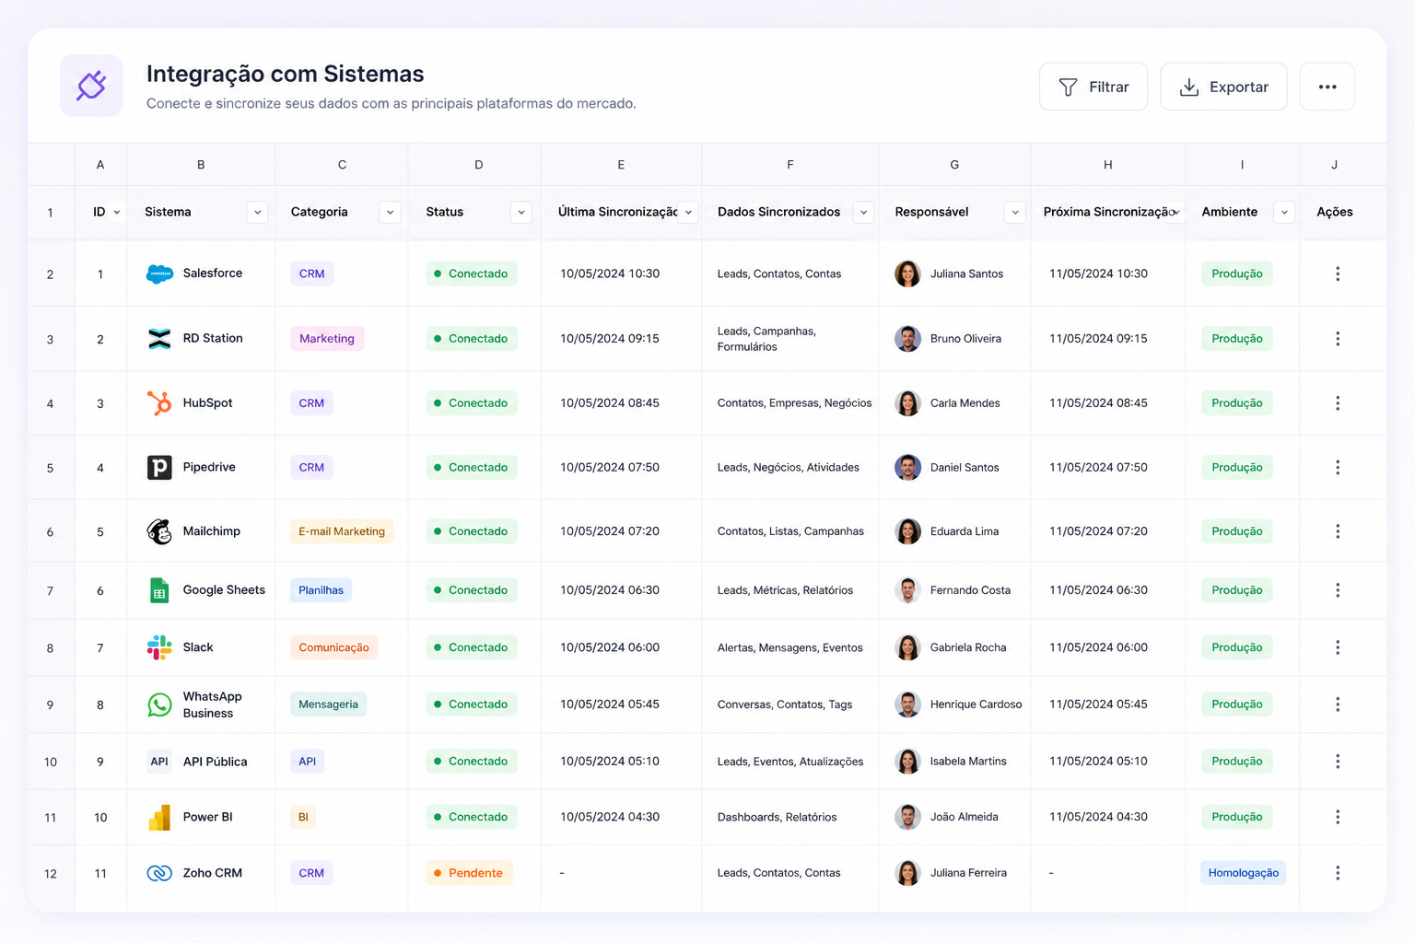Click the Pendente status badge
The height and width of the screenshot is (943, 1415).
[469, 873]
